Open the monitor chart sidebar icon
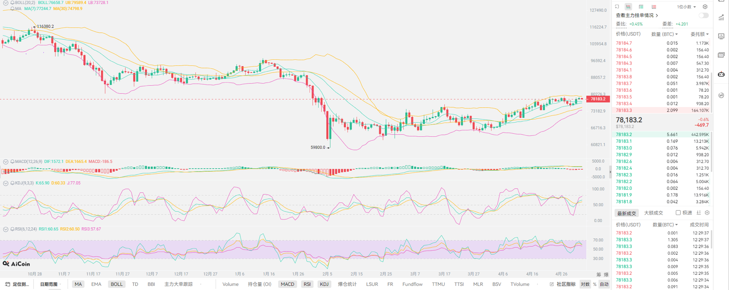729x290 pixels. (x=721, y=36)
